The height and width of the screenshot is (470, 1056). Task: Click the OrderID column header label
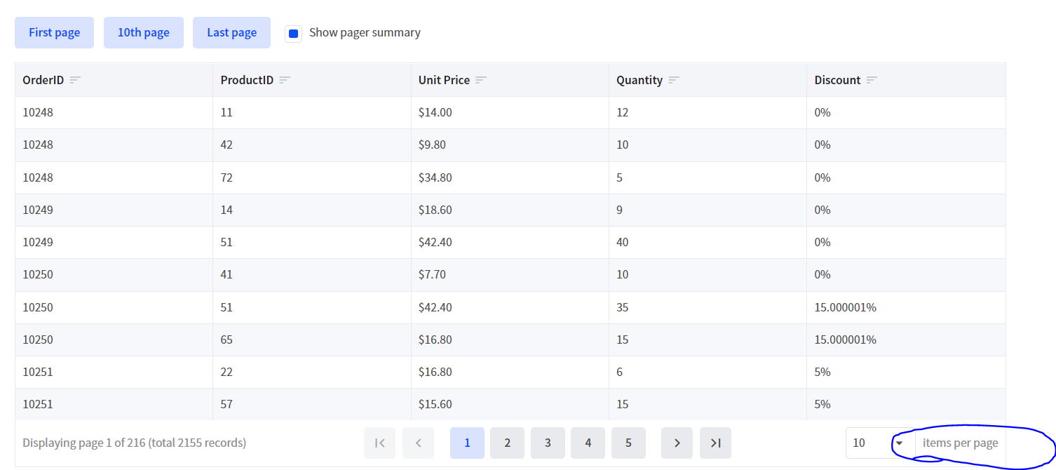tap(43, 80)
